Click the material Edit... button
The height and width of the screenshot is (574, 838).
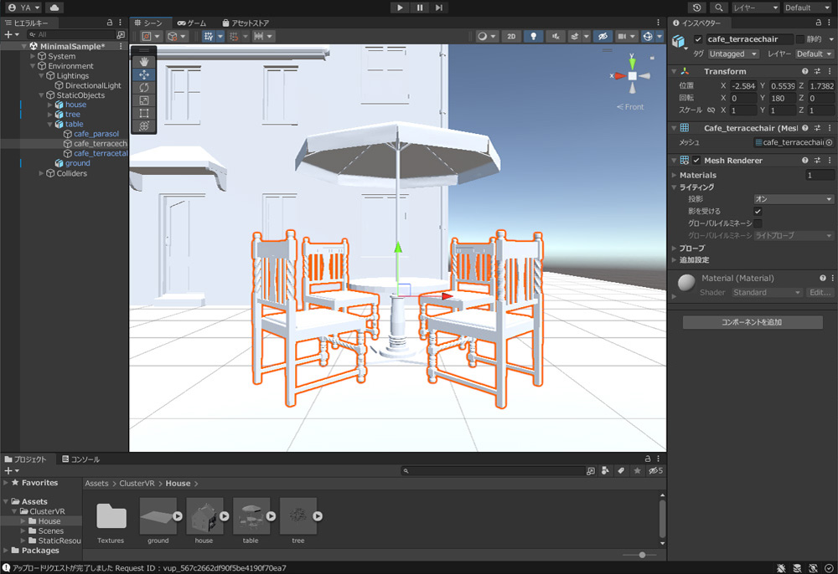[820, 293]
